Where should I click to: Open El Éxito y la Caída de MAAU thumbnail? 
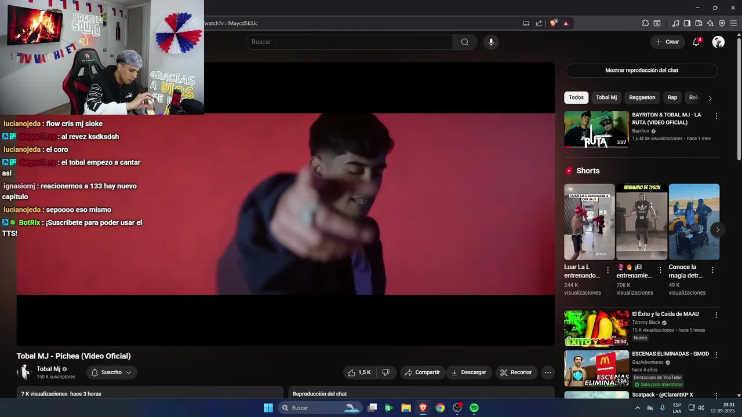pos(596,328)
